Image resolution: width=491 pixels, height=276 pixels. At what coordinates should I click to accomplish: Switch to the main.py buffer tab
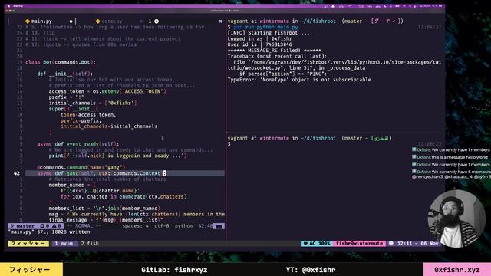[41, 21]
